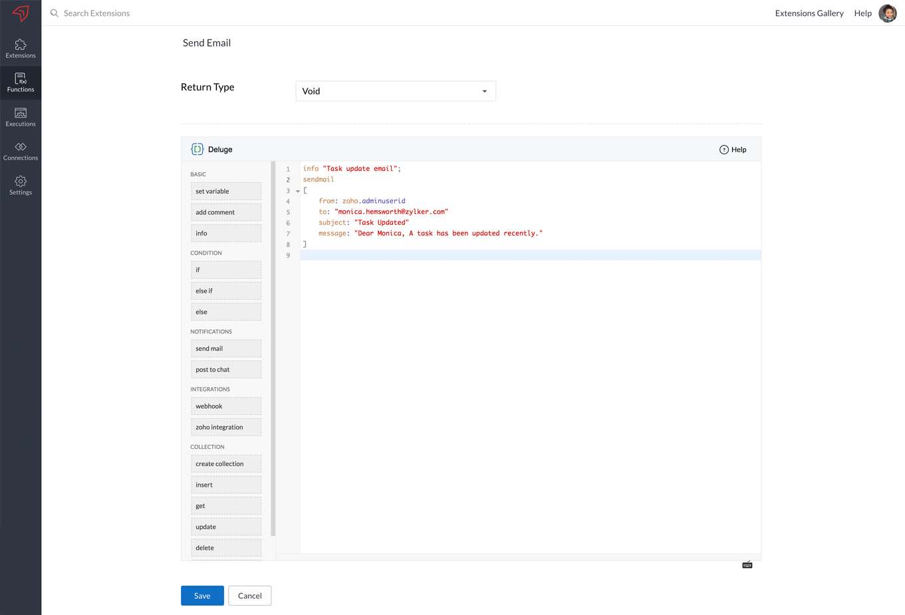The width and height of the screenshot is (905, 615).
Task: Choose the zoho integration snippet
Action: pos(225,427)
